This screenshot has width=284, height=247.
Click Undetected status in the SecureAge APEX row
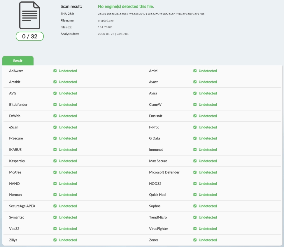tap(68, 206)
